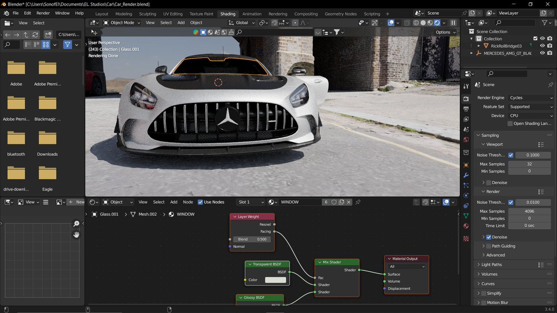Pause the viewport render preview
Viewport: 557px width, 313px height.
[453, 22]
